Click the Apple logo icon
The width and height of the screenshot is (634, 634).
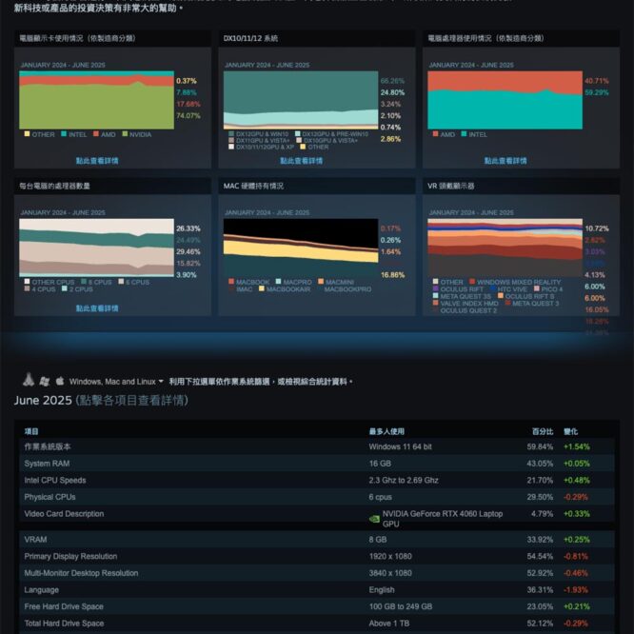tap(59, 380)
